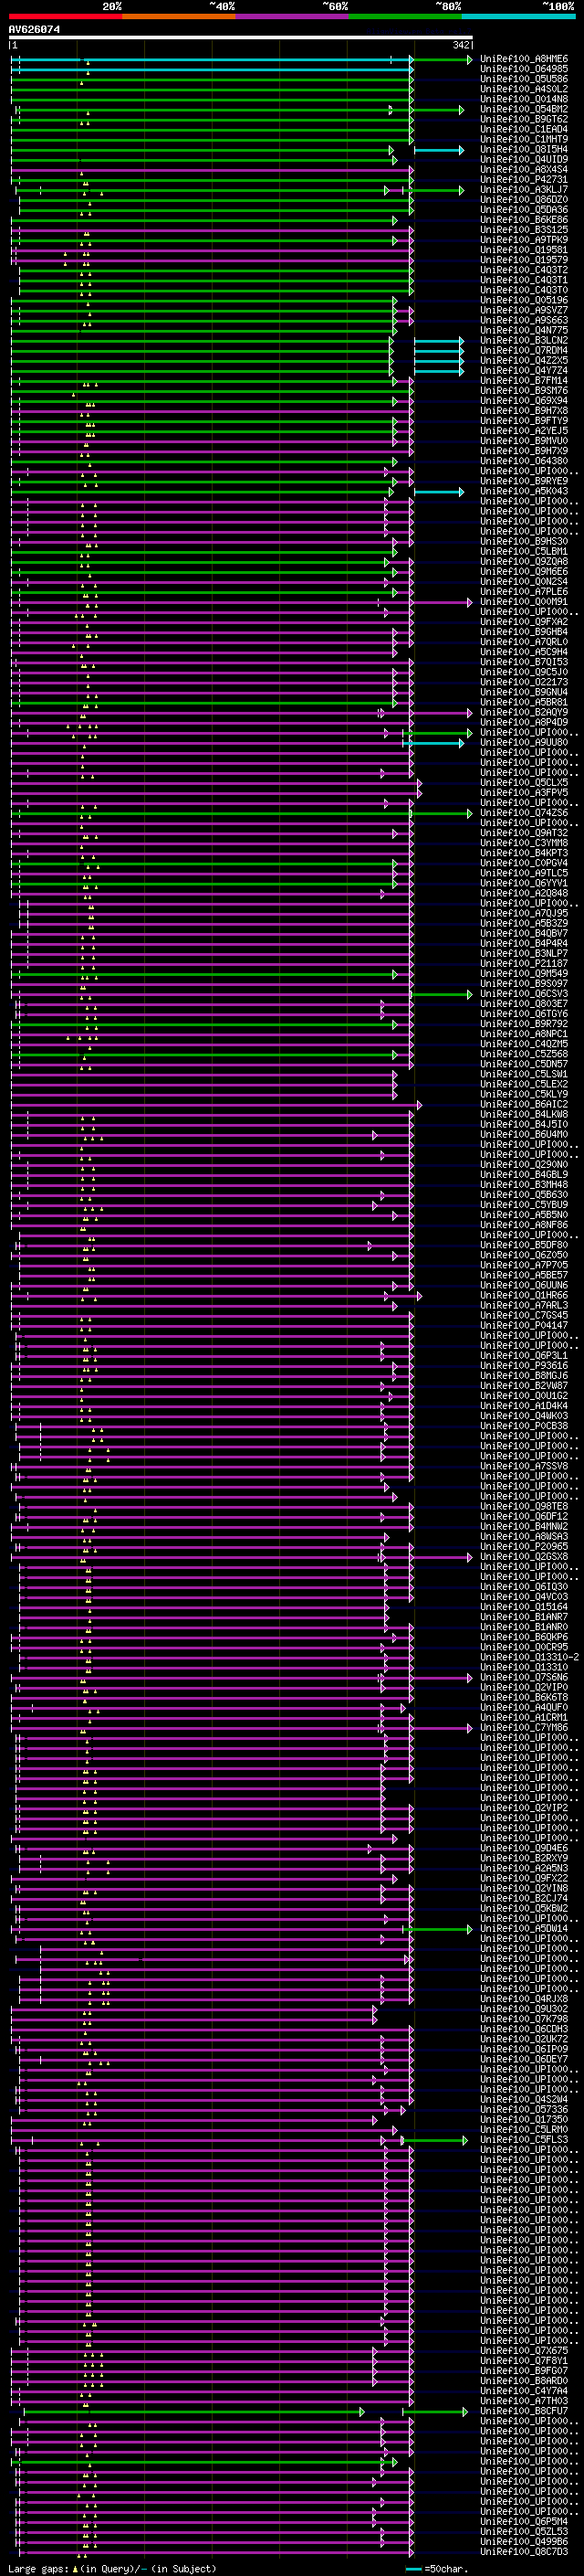Open hit UniRef100_Q8I5H4
The width and height of the screenshot is (584, 2576).
pos(524,149)
